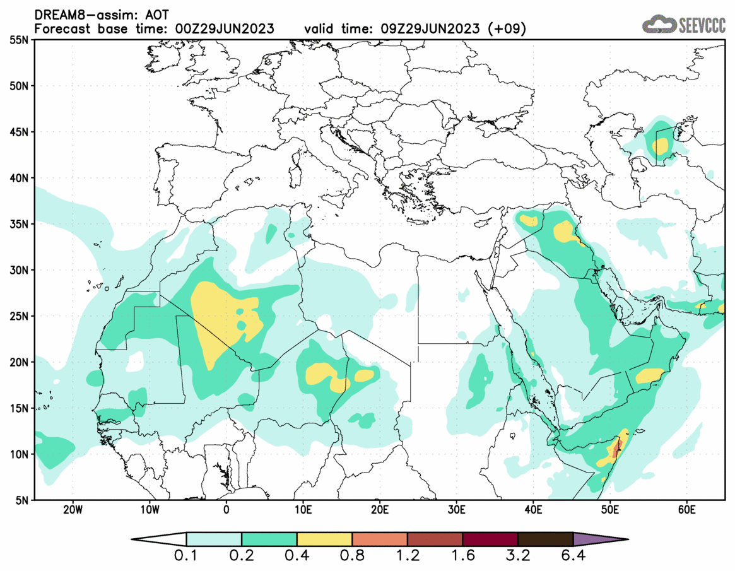Select the light cyan 0.1–0.2 legend swatch
735x571 pixels.
(x=215, y=539)
